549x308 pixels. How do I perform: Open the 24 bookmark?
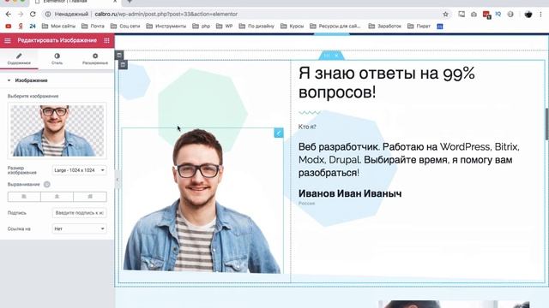point(33,27)
